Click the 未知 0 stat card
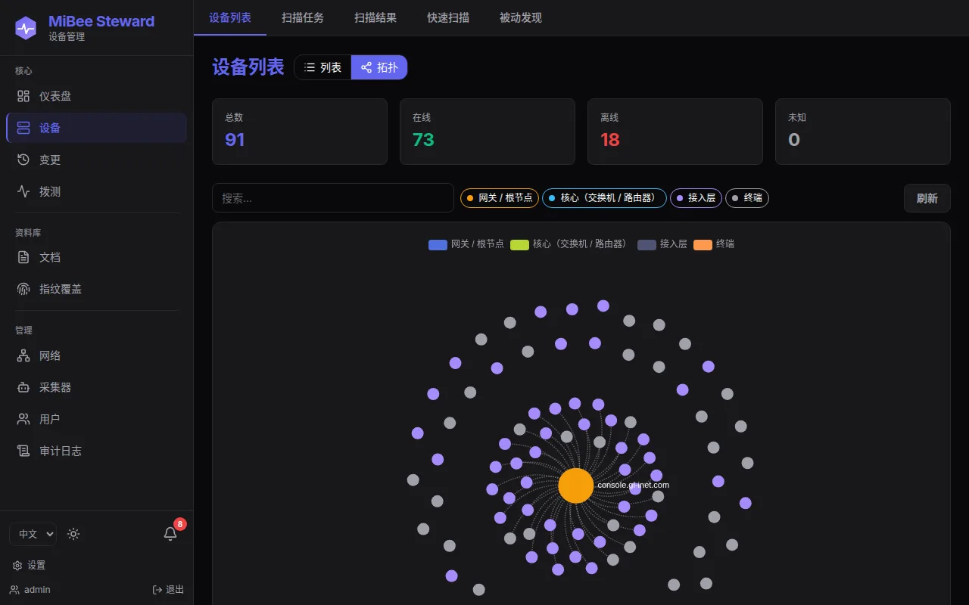This screenshot has height=605, width=969. tap(863, 132)
